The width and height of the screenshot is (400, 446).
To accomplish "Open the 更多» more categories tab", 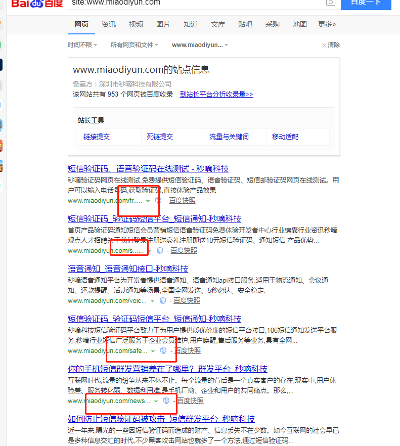I will click(327, 24).
